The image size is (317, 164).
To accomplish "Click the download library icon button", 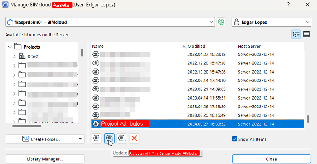I will click(122, 139).
